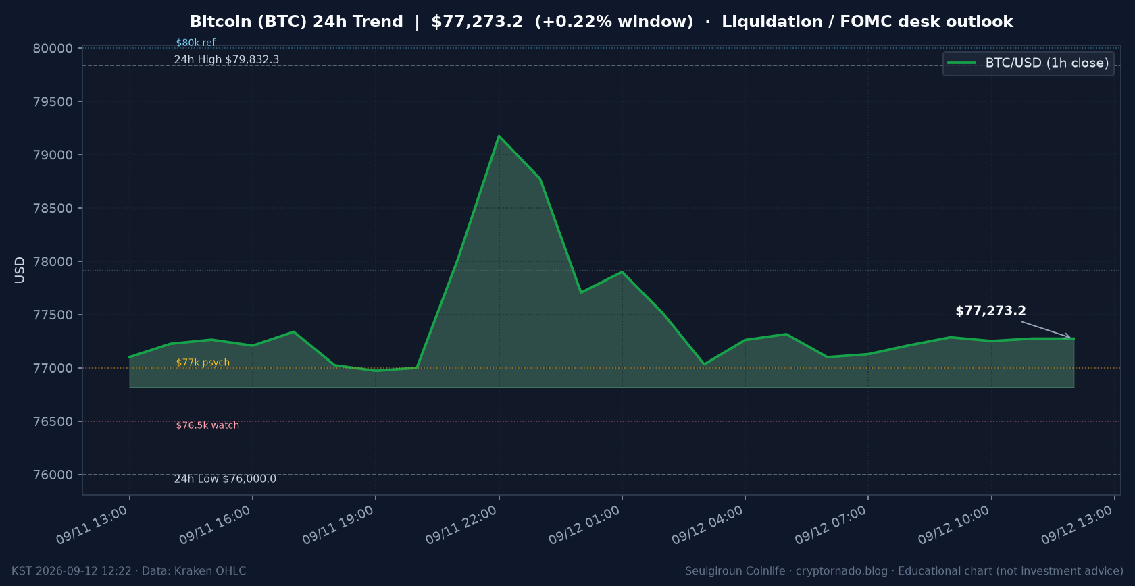Click the '$76.5k watch' level label
This screenshot has height=586, width=1135.
tap(207, 425)
